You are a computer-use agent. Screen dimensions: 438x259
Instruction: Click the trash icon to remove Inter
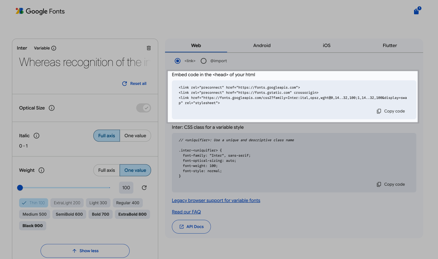click(149, 48)
